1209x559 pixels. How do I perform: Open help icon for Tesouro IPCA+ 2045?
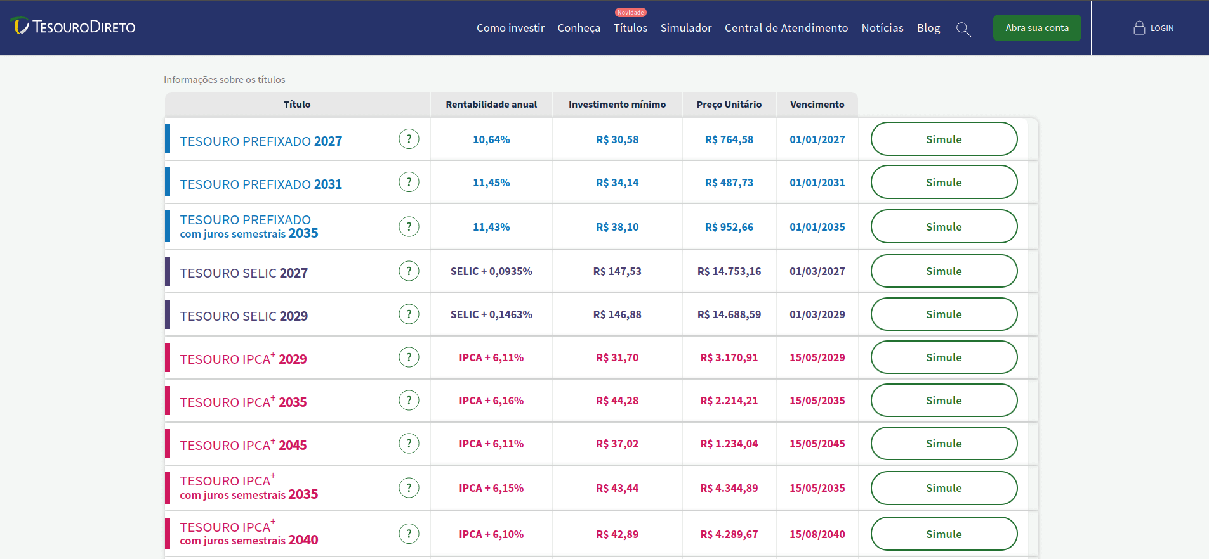point(409,443)
